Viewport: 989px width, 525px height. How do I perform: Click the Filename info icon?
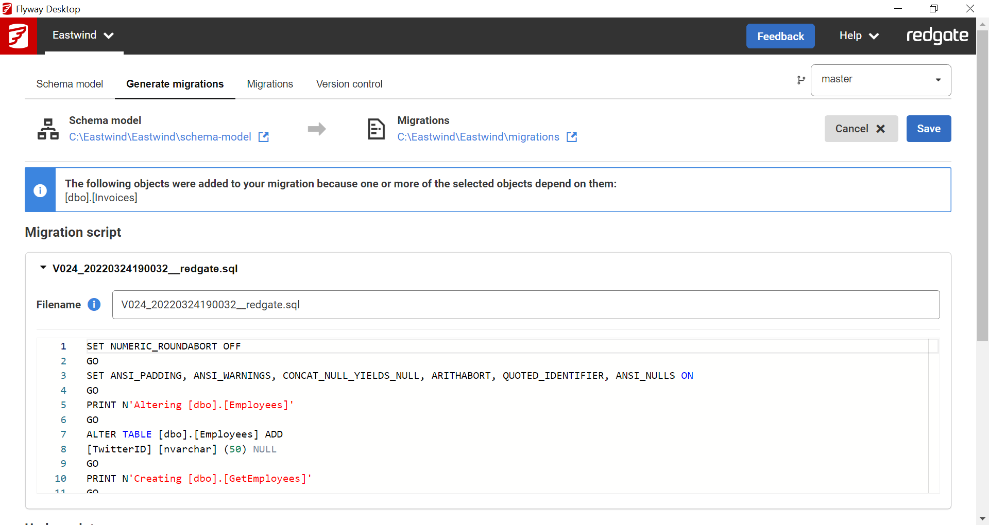pos(94,305)
